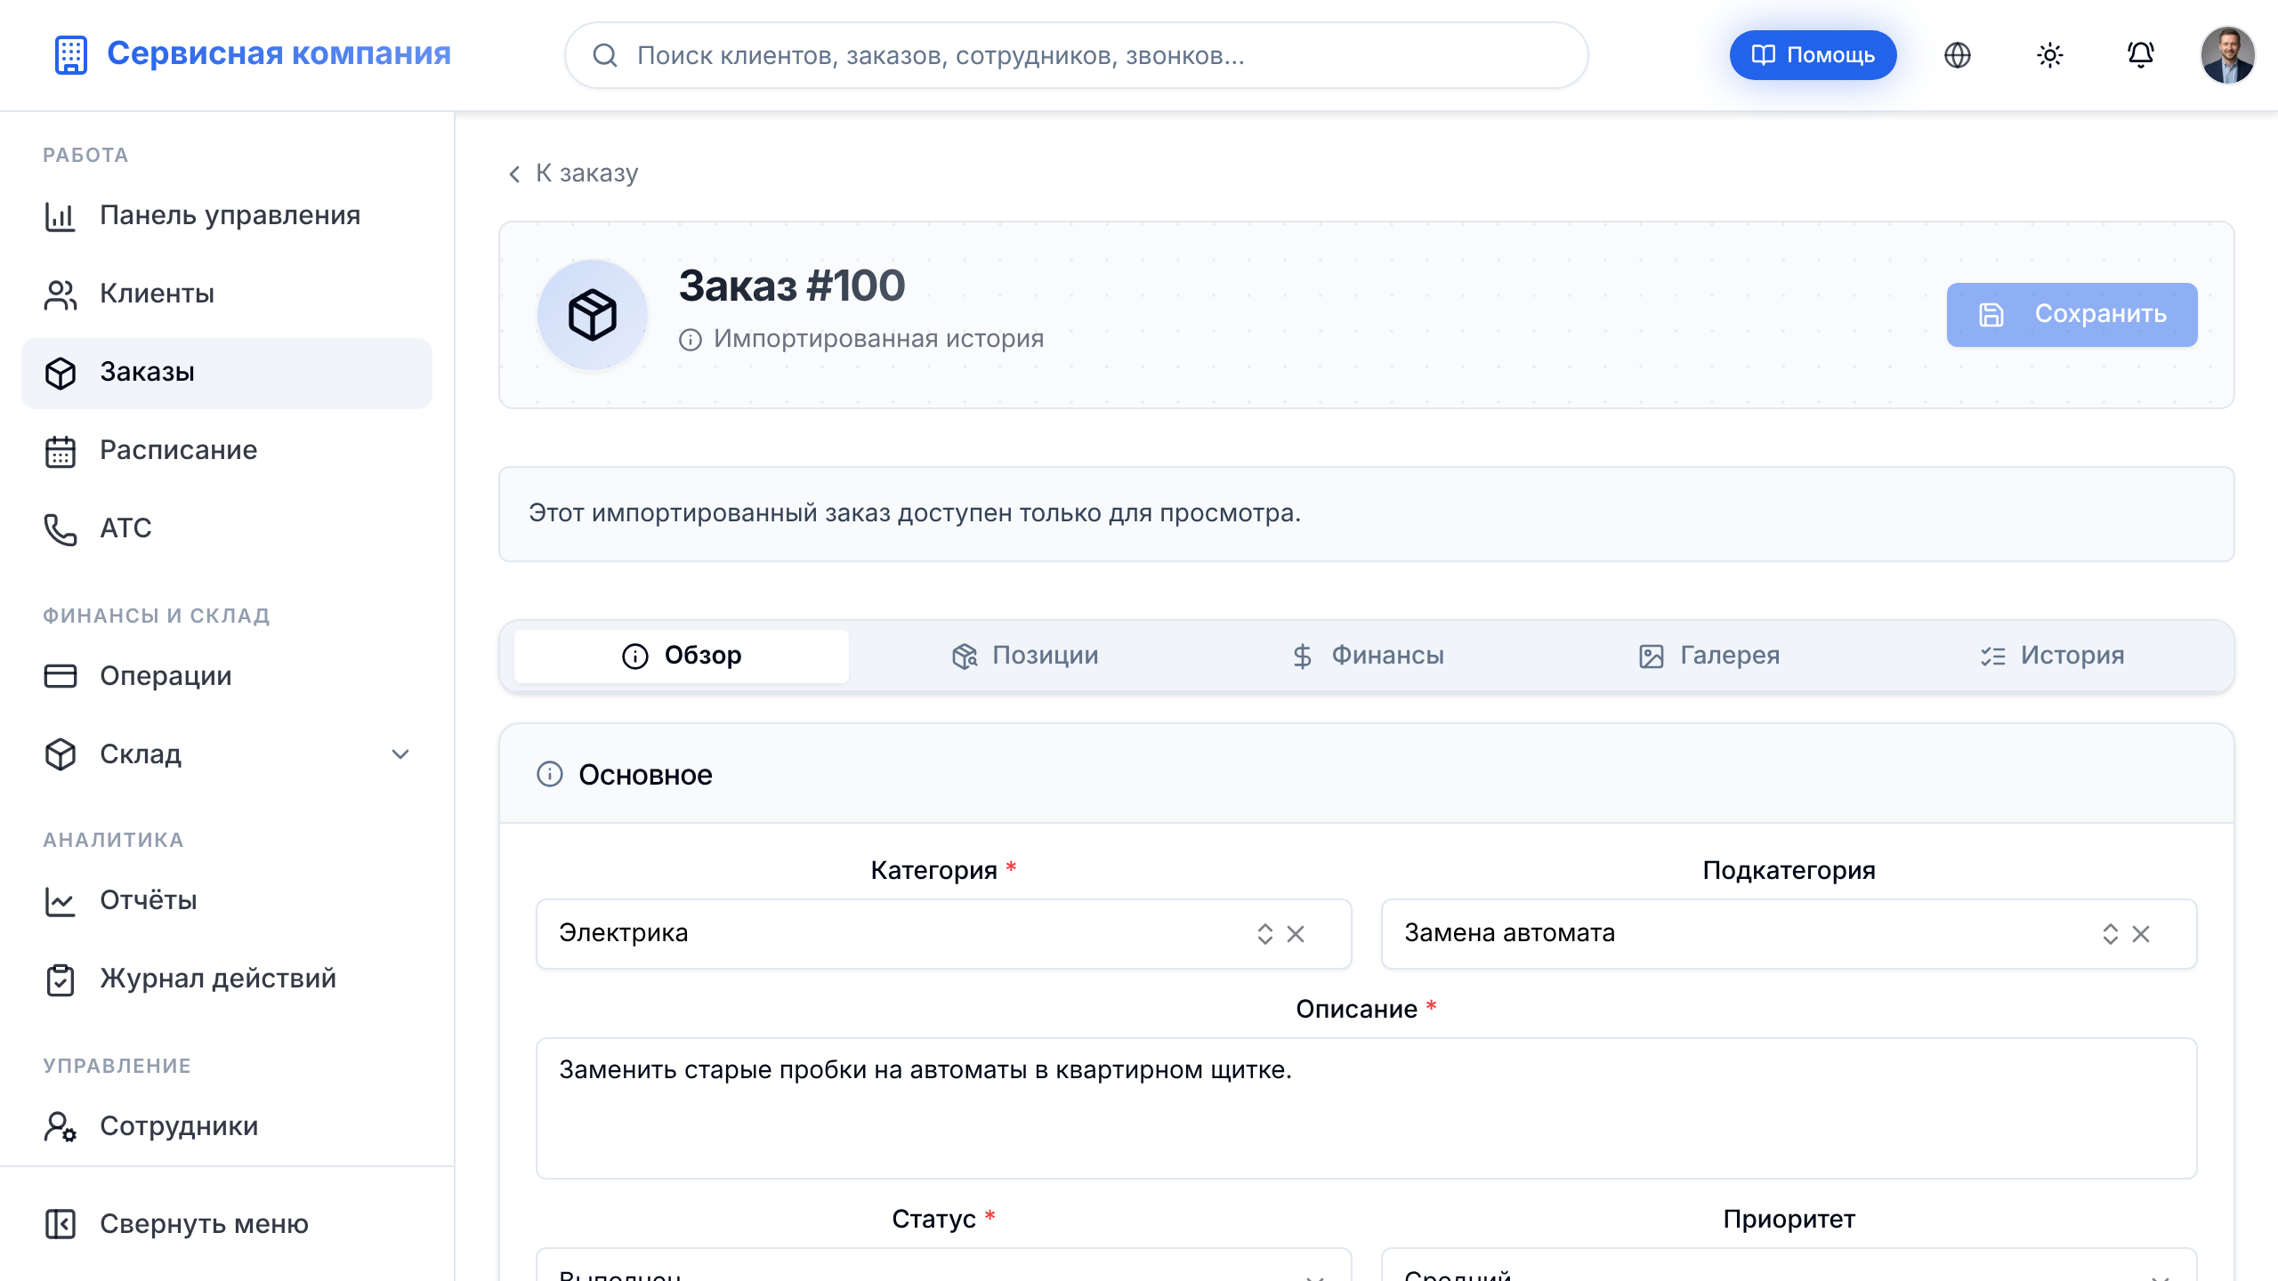Open language selector globe icon
The height and width of the screenshot is (1281, 2278).
1958,55
